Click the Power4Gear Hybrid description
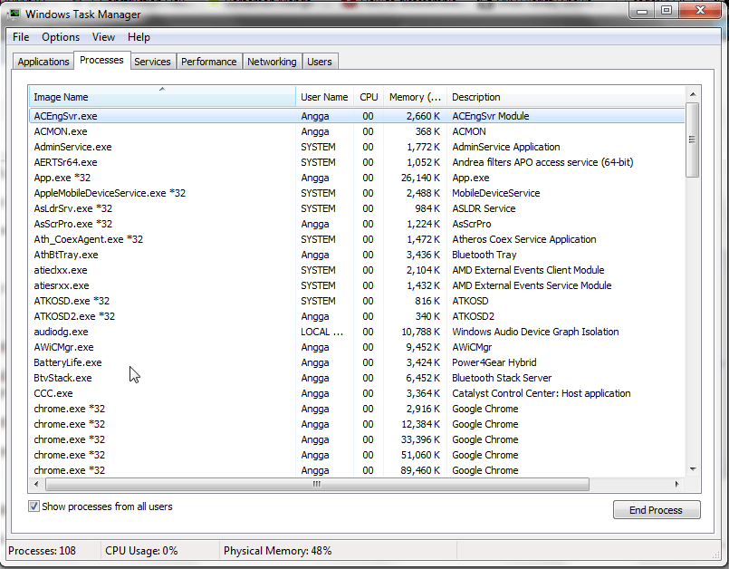The height and width of the screenshot is (569, 729). click(494, 362)
